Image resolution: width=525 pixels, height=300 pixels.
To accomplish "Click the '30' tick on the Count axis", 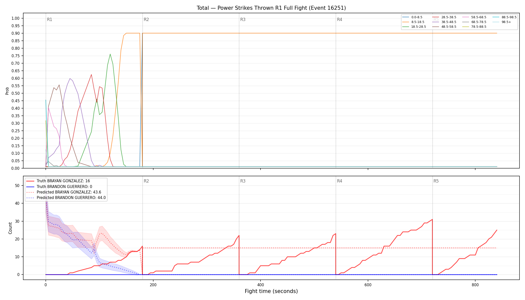I will tap(17, 221).
